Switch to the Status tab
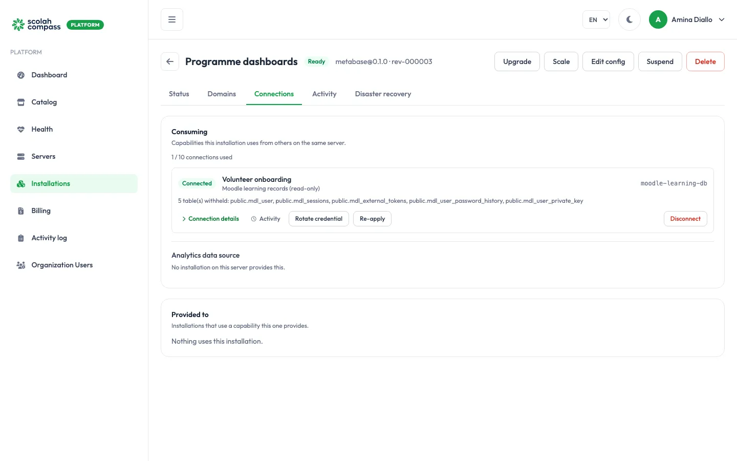Viewport: 737px width, 461px height. (179, 94)
